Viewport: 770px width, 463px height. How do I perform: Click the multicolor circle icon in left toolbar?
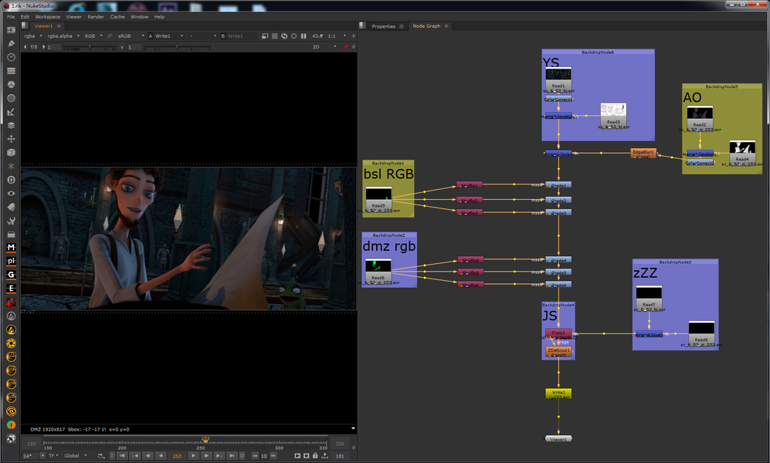(x=11, y=424)
